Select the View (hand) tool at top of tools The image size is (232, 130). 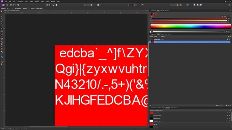pyautogui.click(x=1, y=11)
